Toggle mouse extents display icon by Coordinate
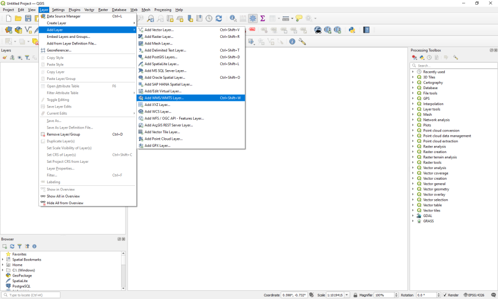The width and height of the screenshot is (498, 299). (312, 295)
